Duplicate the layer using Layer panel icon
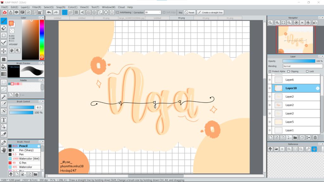Screen dimensions: 324x182 (302, 138)
